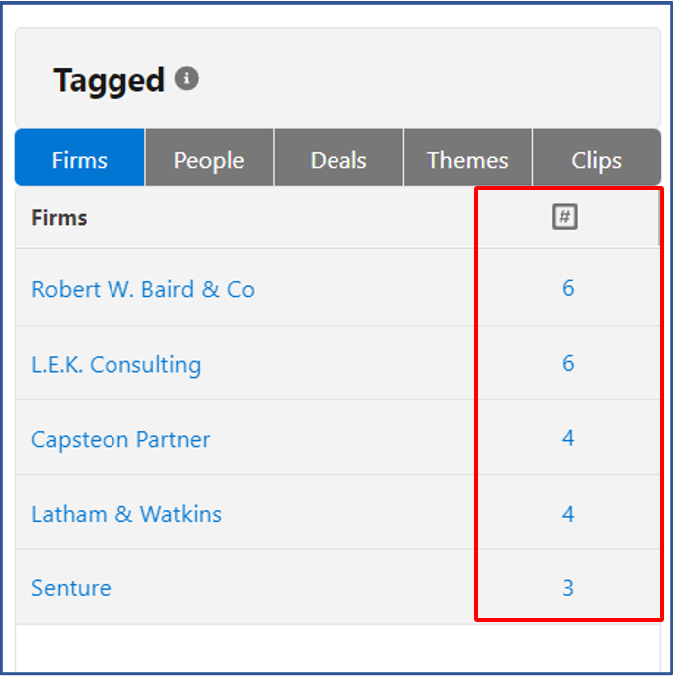Click count 4 for Capsteon Partner
Viewport: 673px width, 676px height.
pos(568,439)
